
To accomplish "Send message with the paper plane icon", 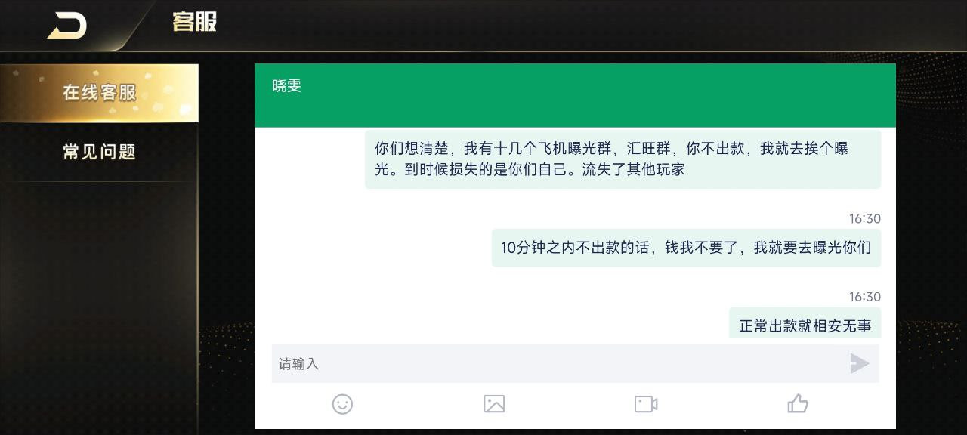I will click(859, 364).
